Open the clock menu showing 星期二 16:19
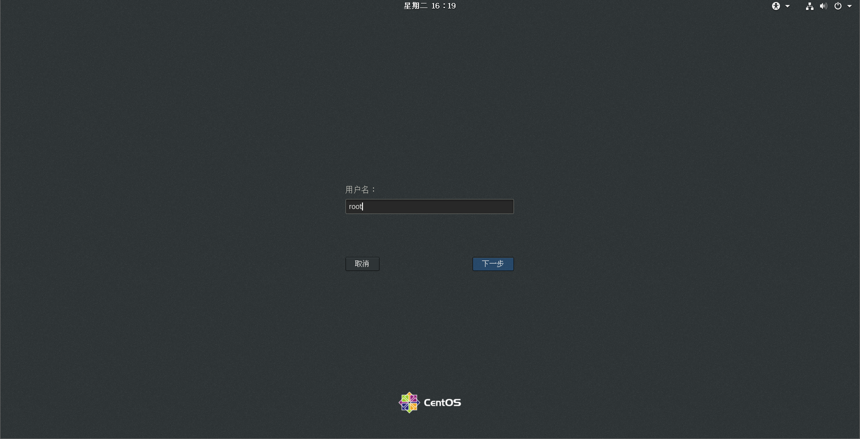This screenshot has height=439, width=860. click(429, 6)
